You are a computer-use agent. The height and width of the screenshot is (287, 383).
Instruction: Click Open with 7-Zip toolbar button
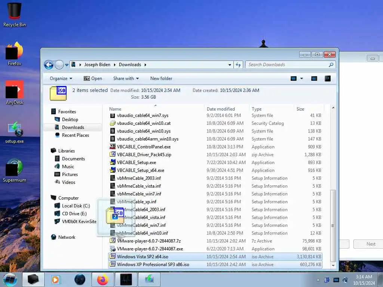93,78
